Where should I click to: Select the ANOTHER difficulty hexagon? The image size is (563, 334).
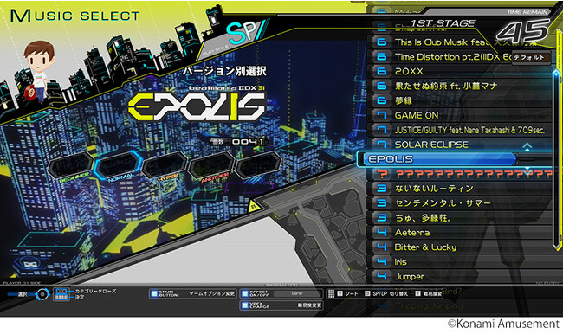coord(211,165)
